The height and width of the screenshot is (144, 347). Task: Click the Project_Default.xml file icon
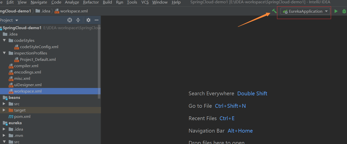(x=16, y=60)
